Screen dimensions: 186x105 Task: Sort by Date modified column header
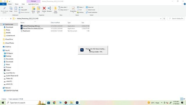[55, 23]
